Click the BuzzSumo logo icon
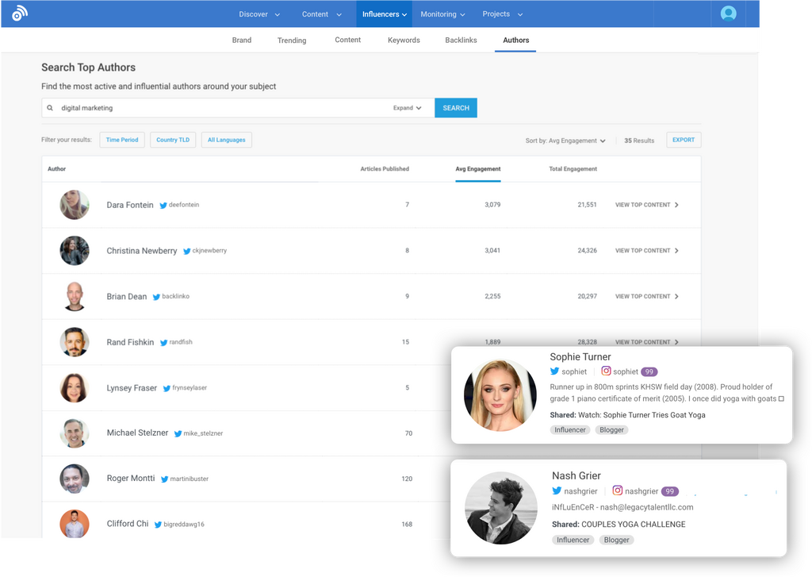Screen dimensions: 812x577 (20, 13)
